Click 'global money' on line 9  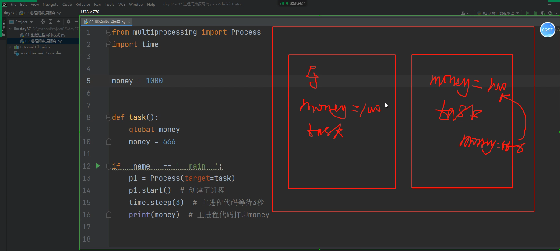(154, 130)
